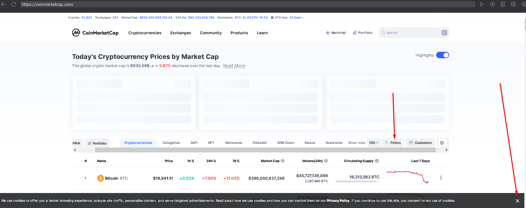Click the Volume(24h) info icon
The height and width of the screenshot is (208, 526).
click(x=326, y=161)
